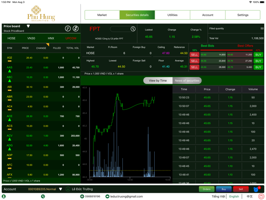266x200 pixels.
Task: Open the price board search magnifier icon
Action: click(x=68, y=29)
